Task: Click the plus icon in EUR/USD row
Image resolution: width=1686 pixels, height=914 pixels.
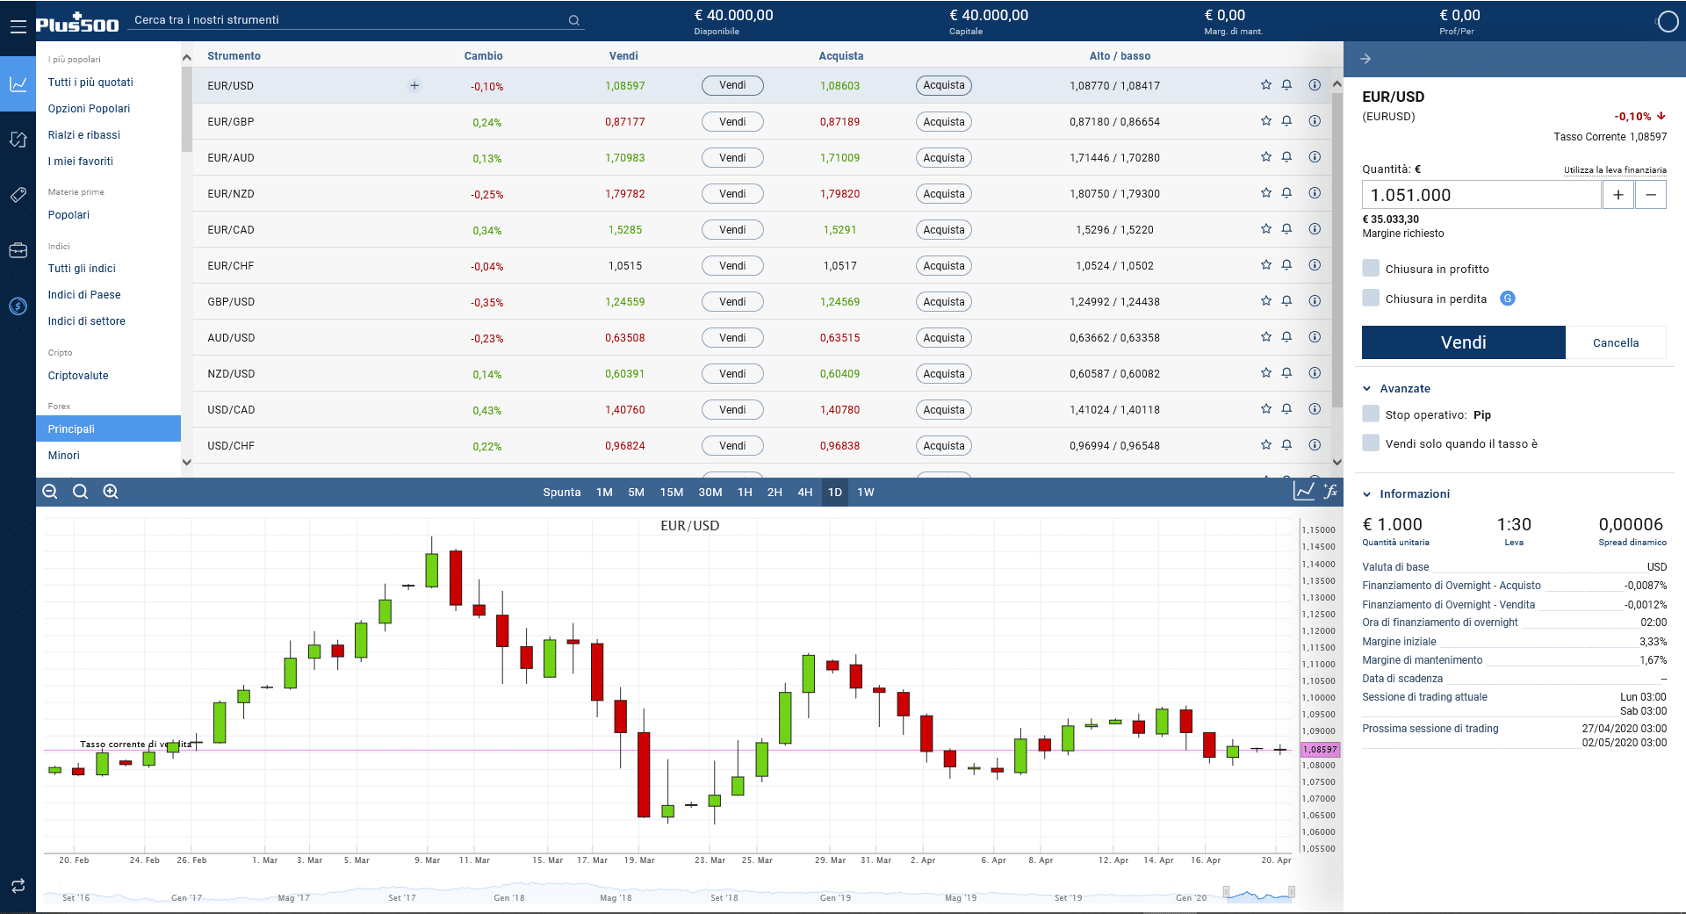Action: (414, 85)
